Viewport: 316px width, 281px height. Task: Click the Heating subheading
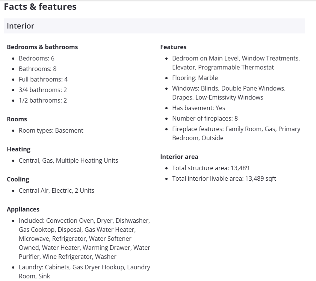coord(18,149)
